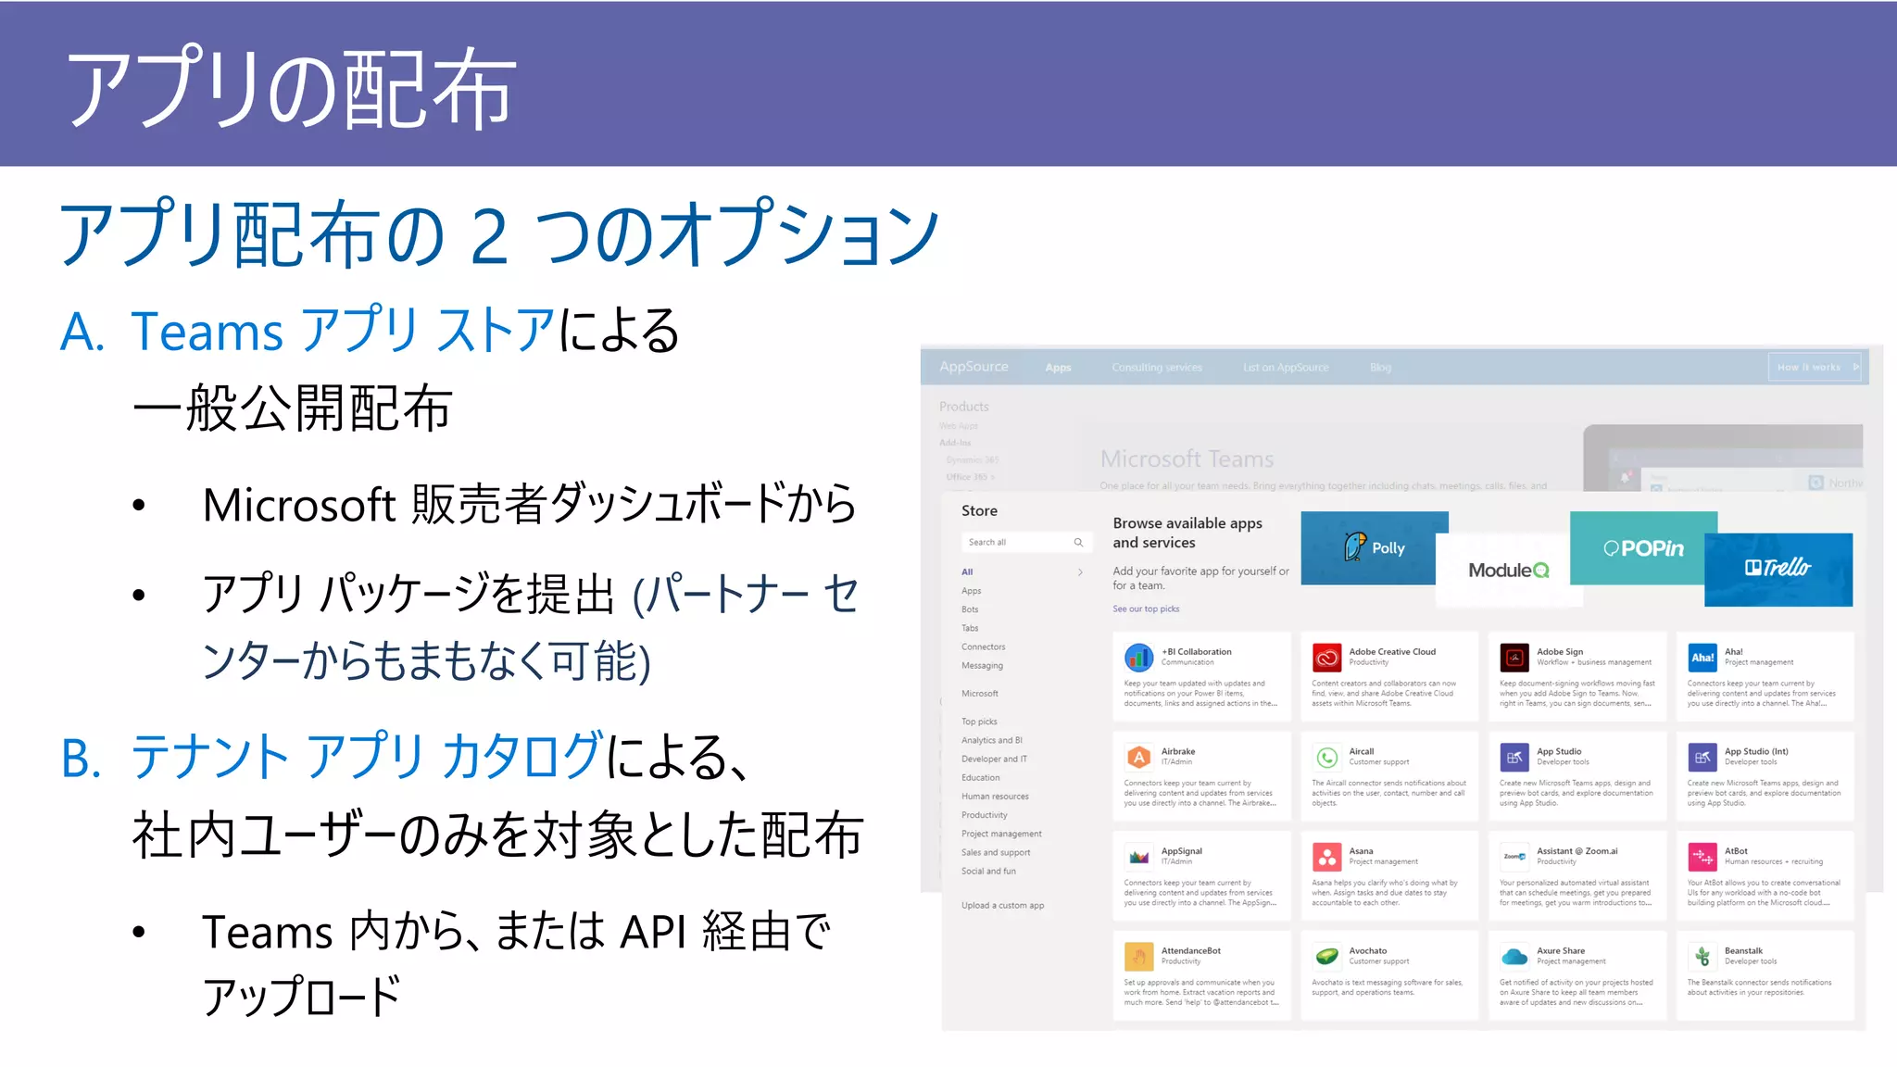The width and height of the screenshot is (1897, 1067).
Task: Open the AppSignal app icon
Action: (1138, 857)
